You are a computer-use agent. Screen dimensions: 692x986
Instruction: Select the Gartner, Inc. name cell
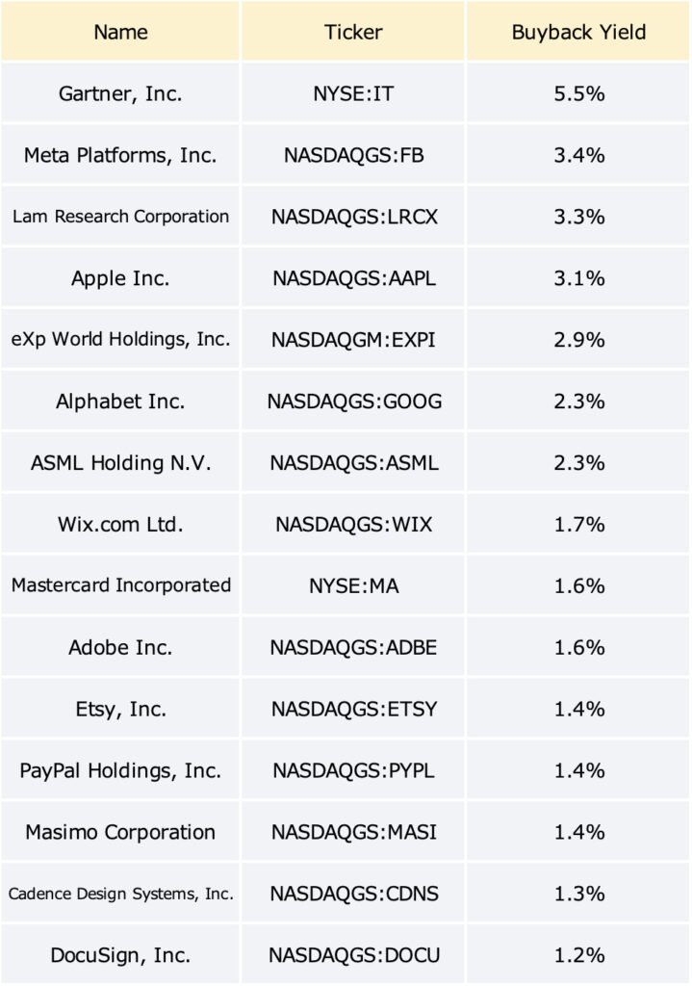click(120, 93)
